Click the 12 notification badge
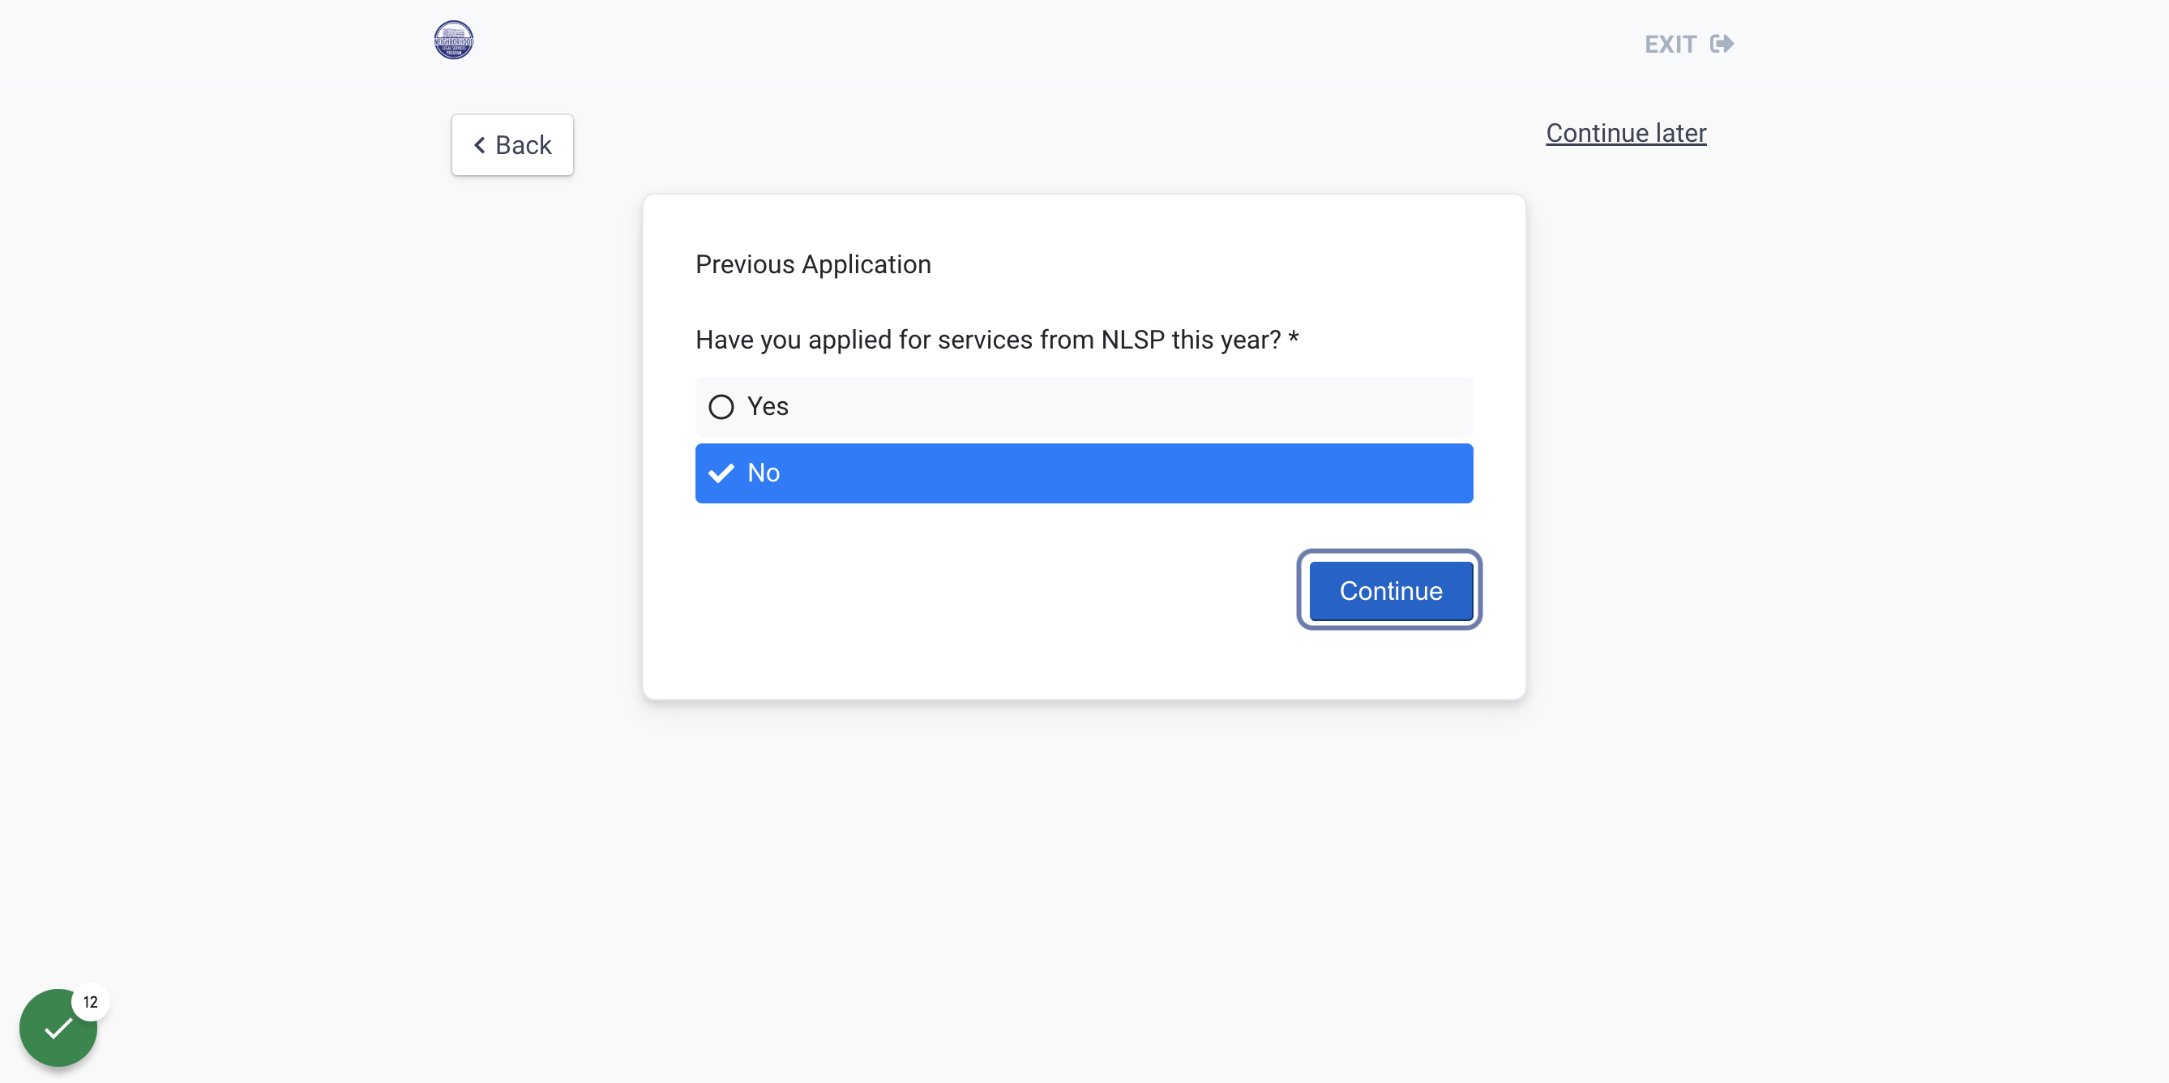 pyautogui.click(x=90, y=1002)
